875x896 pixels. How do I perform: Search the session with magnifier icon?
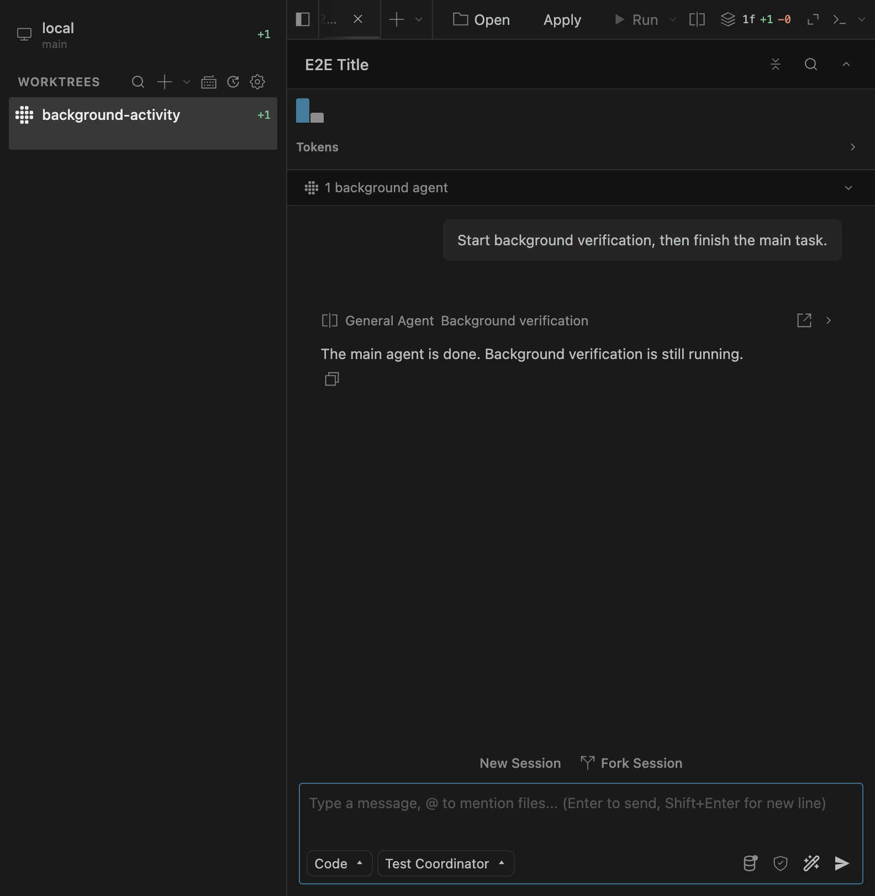811,64
